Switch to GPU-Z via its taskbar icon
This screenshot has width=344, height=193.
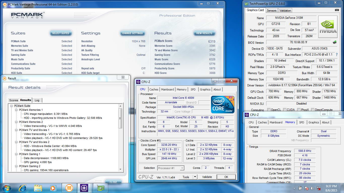(100, 188)
